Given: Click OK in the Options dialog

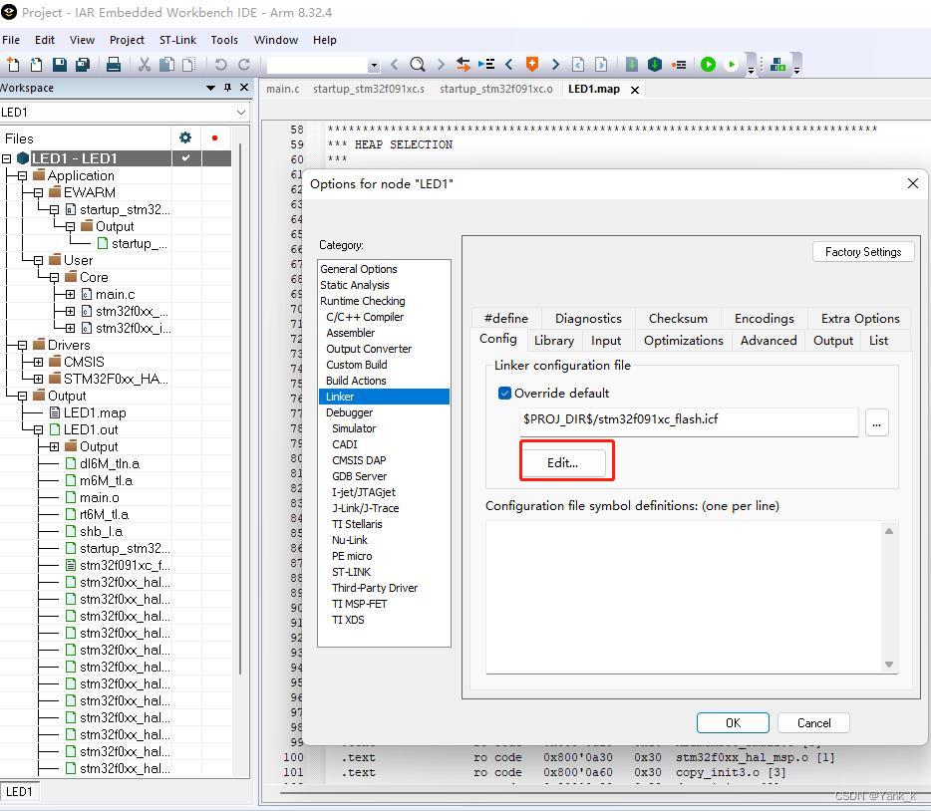Looking at the screenshot, I should point(733,722).
